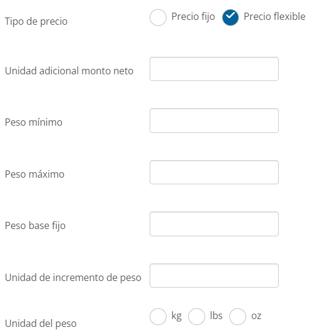Viewport: 324px width, 336px height.
Task: Focus the Peso base fijo text field
Action: pos(214,224)
